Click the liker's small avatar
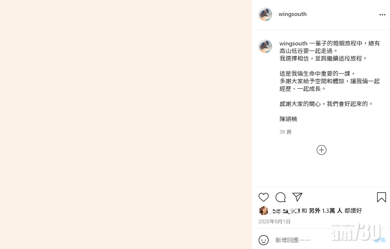Viewport: 390px width, 249px height. coord(264,211)
